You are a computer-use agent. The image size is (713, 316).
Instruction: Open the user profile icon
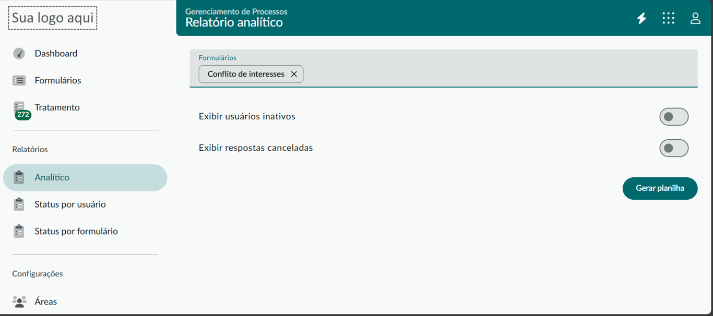(695, 18)
